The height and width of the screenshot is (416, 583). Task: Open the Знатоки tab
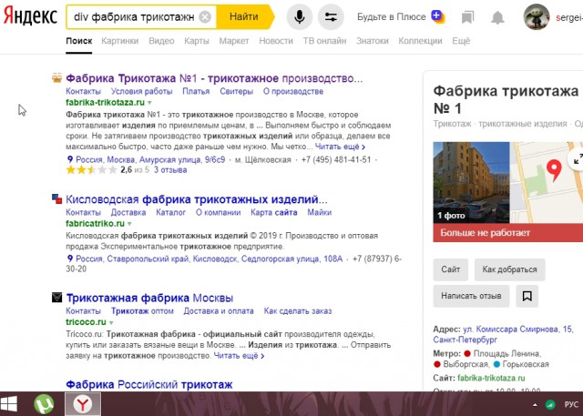(x=373, y=41)
